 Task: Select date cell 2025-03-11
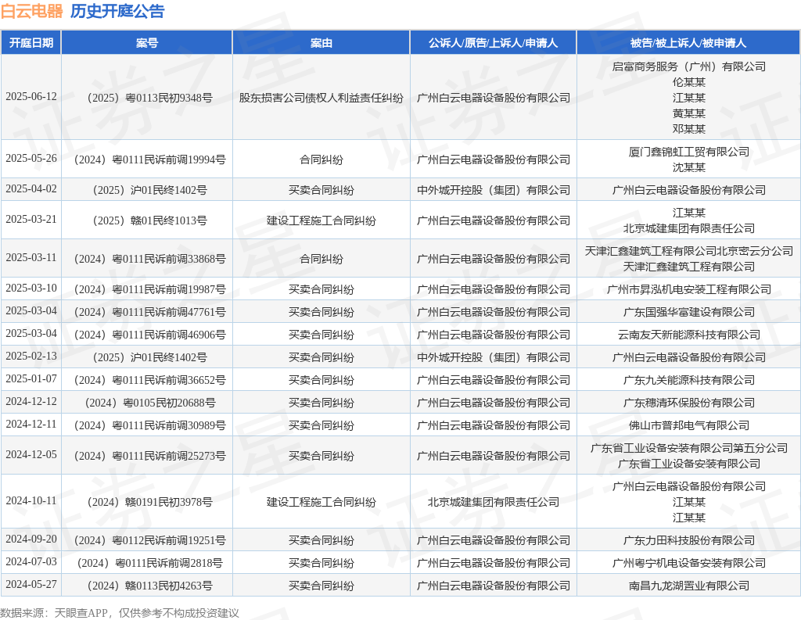[x=31, y=257]
